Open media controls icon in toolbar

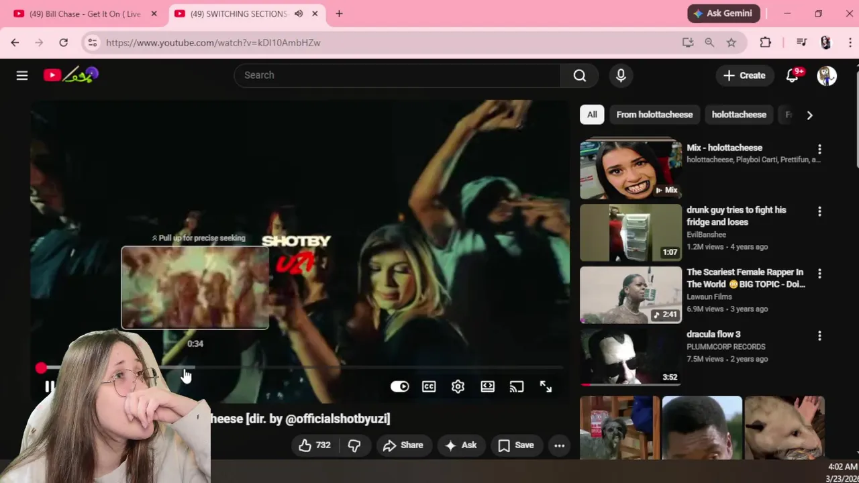(801, 42)
